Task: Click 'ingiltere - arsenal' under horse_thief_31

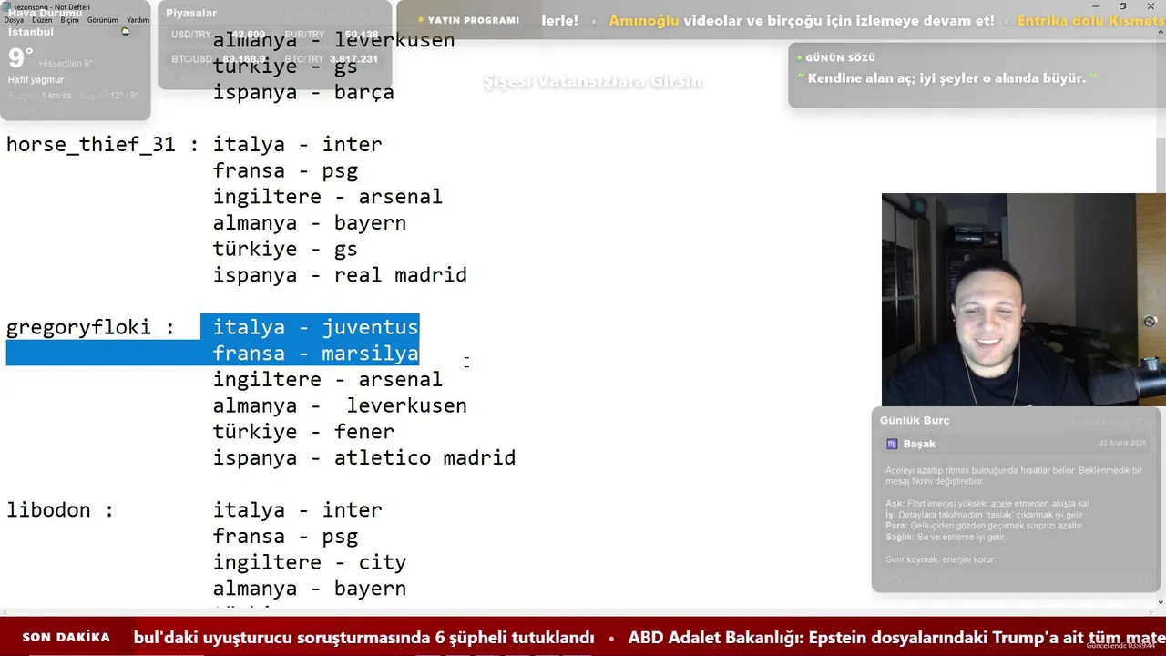Action: 327,197
